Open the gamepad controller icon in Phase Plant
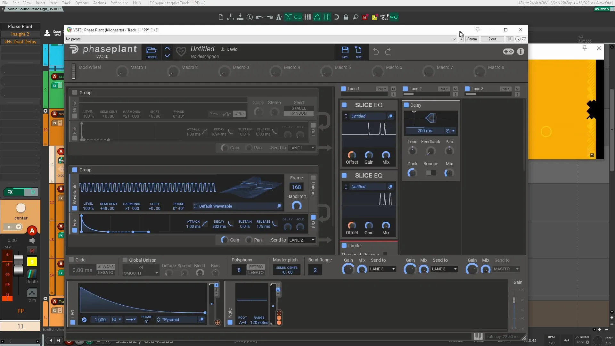Screen dimensions: 615x346 [508, 52]
